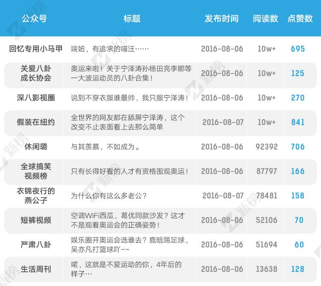Click the 标题 column header

[x=132, y=18]
